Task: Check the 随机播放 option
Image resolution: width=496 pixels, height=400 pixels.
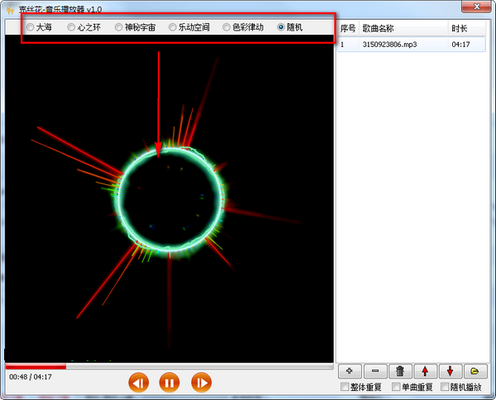Action: pos(445,387)
